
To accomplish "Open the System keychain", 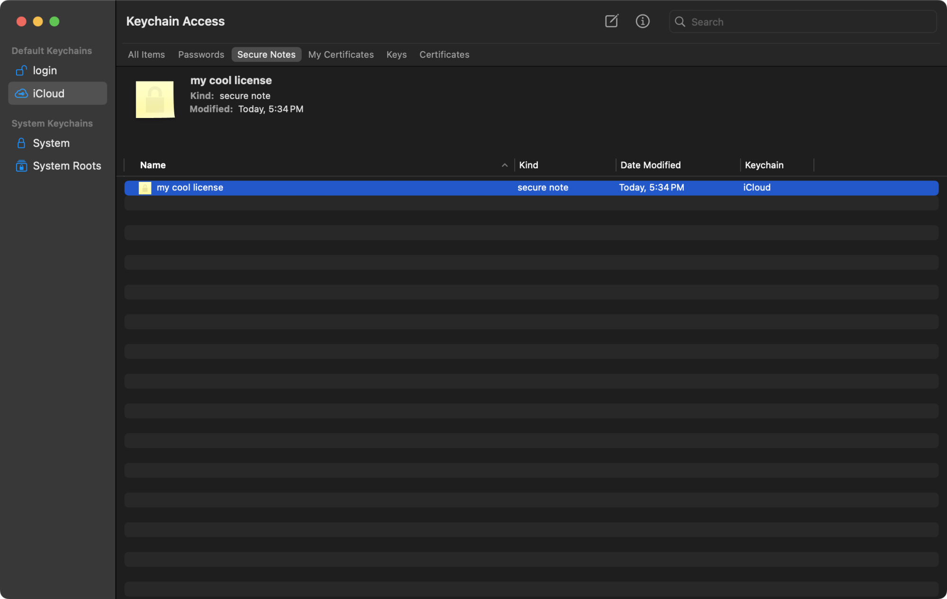I will click(57, 143).
